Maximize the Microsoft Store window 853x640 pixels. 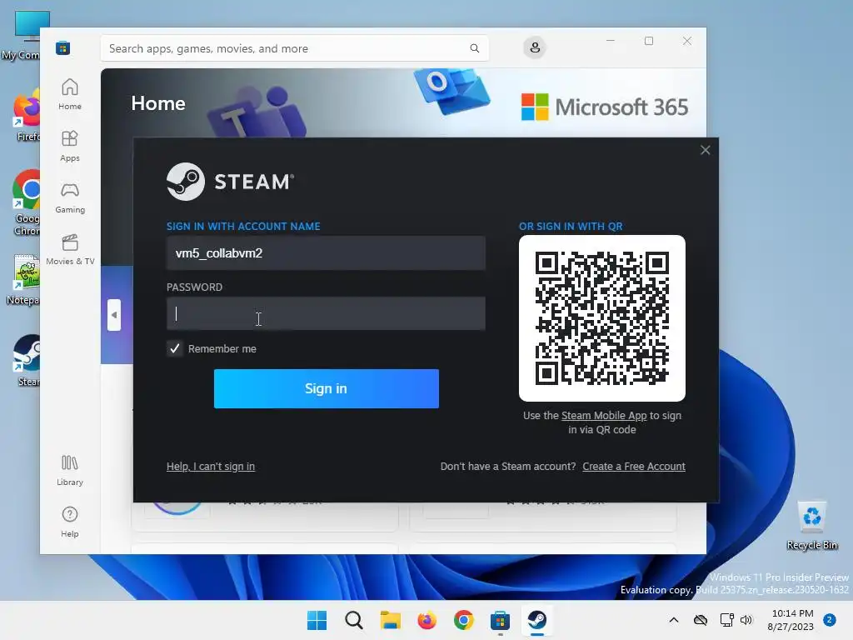click(648, 41)
